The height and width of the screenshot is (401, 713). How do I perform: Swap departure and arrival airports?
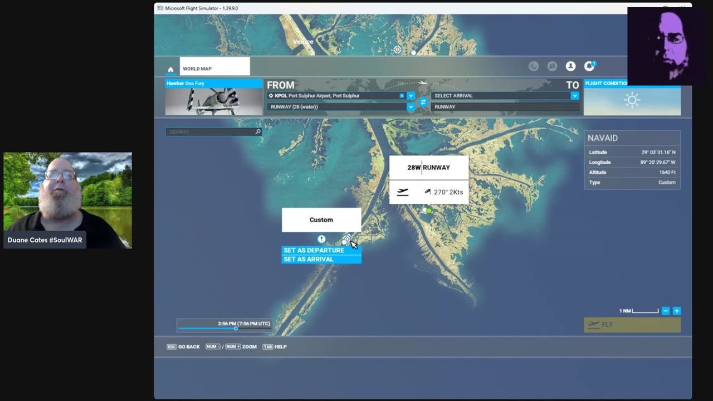[x=423, y=102]
